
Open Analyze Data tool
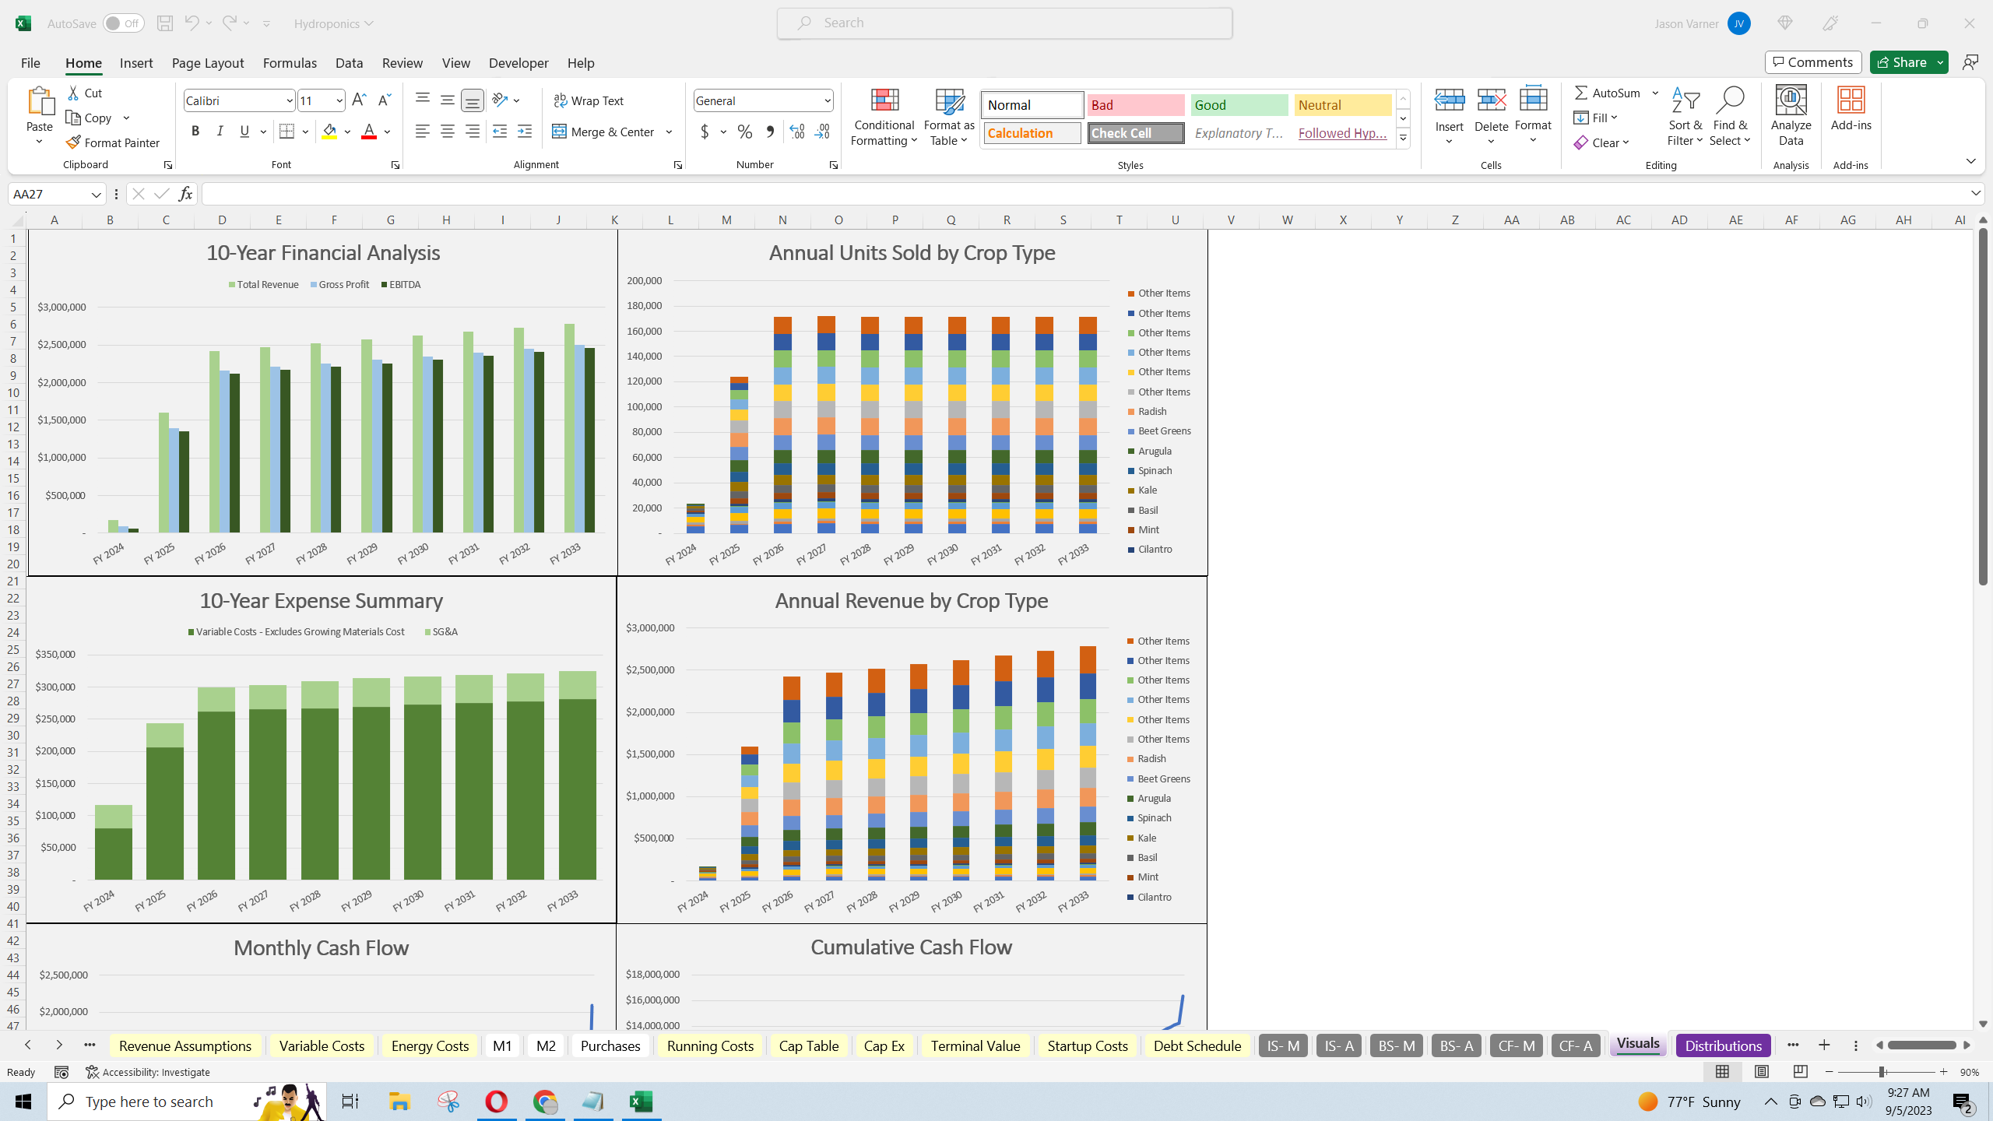point(1791,117)
